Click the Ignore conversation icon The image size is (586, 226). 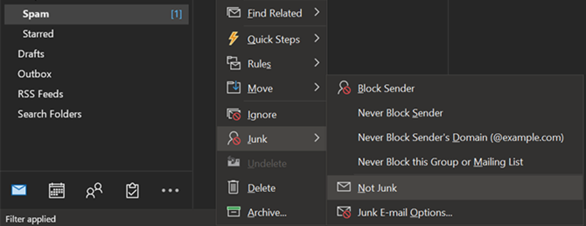pos(234,114)
